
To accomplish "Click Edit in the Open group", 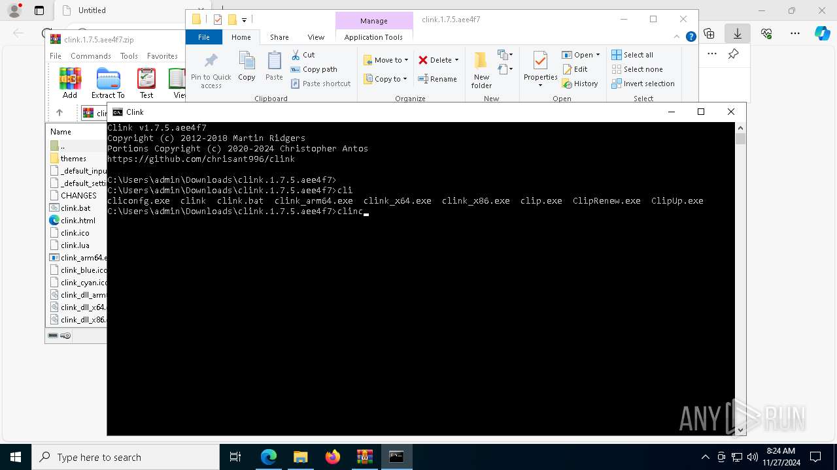I will click(x=575, y=69).
